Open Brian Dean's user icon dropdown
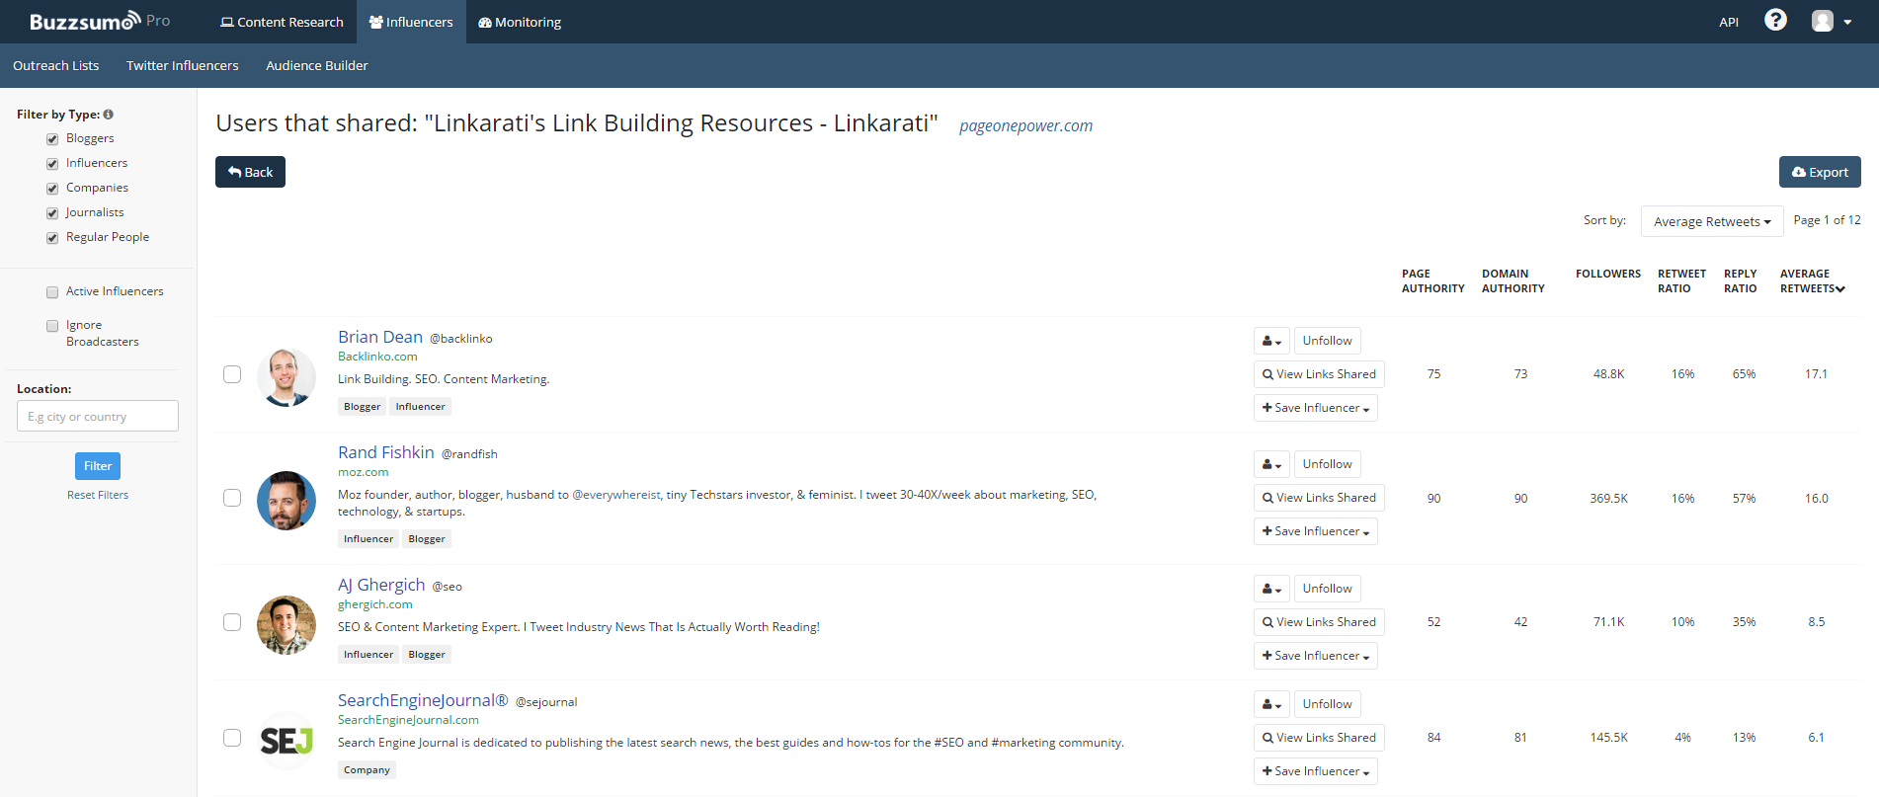The height and width of the screenshot is (797, 1879). [x=1270, y=341]
